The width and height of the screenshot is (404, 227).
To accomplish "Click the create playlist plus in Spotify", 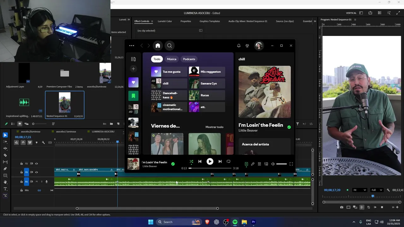I will tap(133, 69).
